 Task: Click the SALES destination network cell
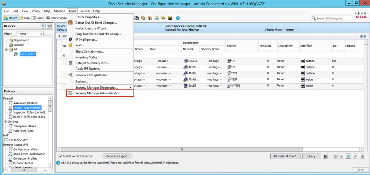191,85
